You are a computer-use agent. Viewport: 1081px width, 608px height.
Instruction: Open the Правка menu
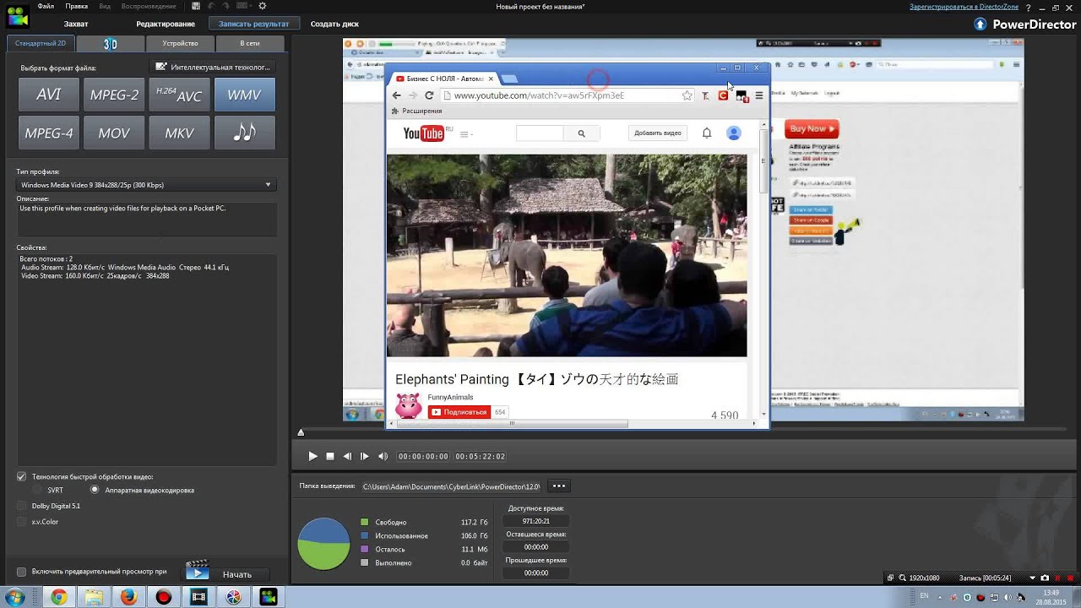(x=76, y=6)
